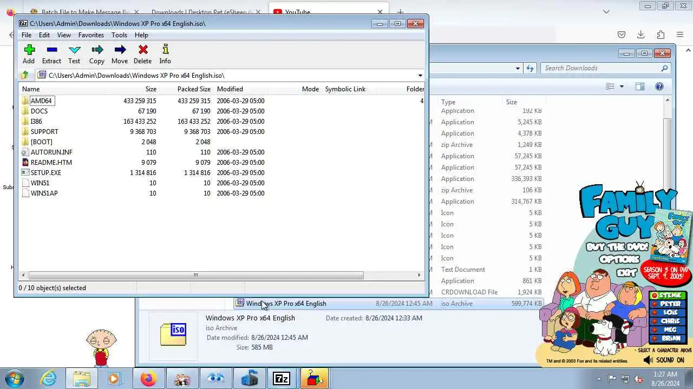
Task: Expand the 7-Zip address path dropdown
Action: 420,76
